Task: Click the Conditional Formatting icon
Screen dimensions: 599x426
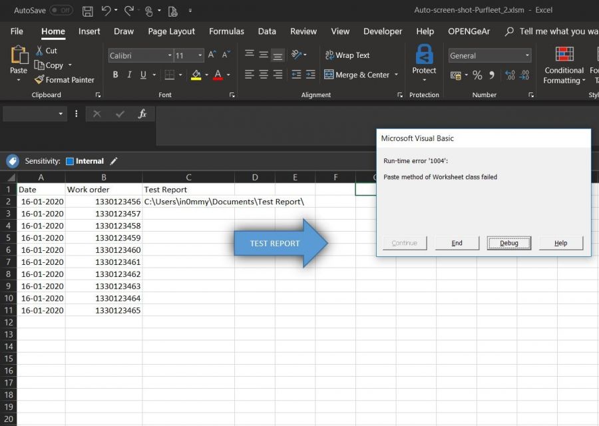Action: point(564,55)
